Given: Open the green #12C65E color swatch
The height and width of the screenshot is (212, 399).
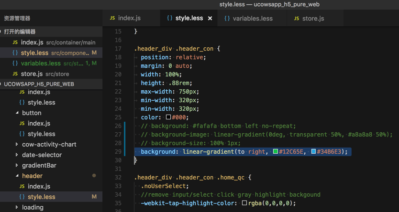Looking at the screenshot, I should tap(276, 152).
